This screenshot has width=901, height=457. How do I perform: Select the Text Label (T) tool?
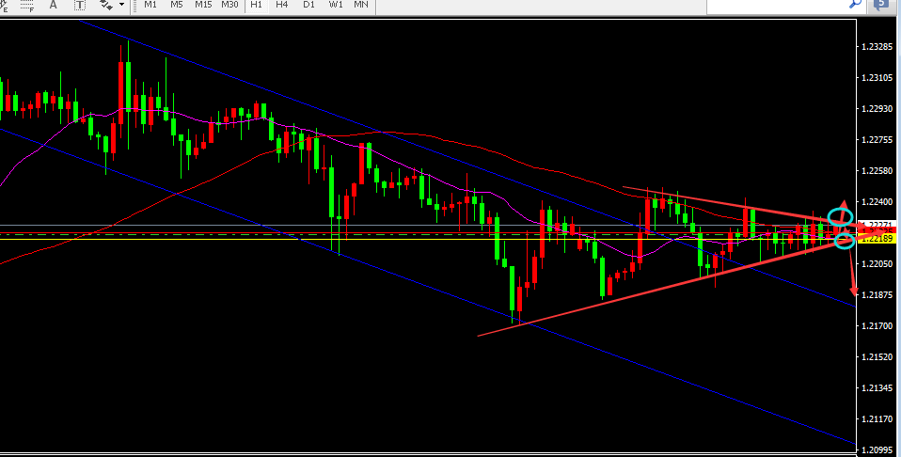click(79, 5)
